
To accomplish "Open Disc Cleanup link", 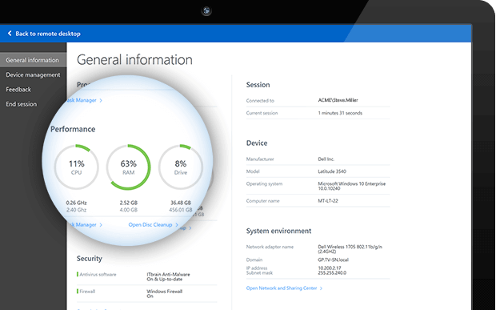I will [150, 225].
